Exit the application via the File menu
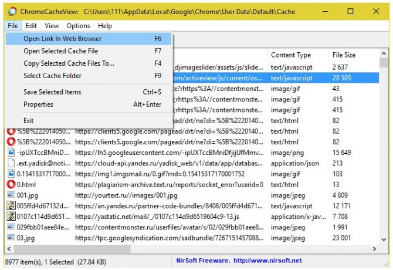 pyautogui.click(x=29, y=120)
